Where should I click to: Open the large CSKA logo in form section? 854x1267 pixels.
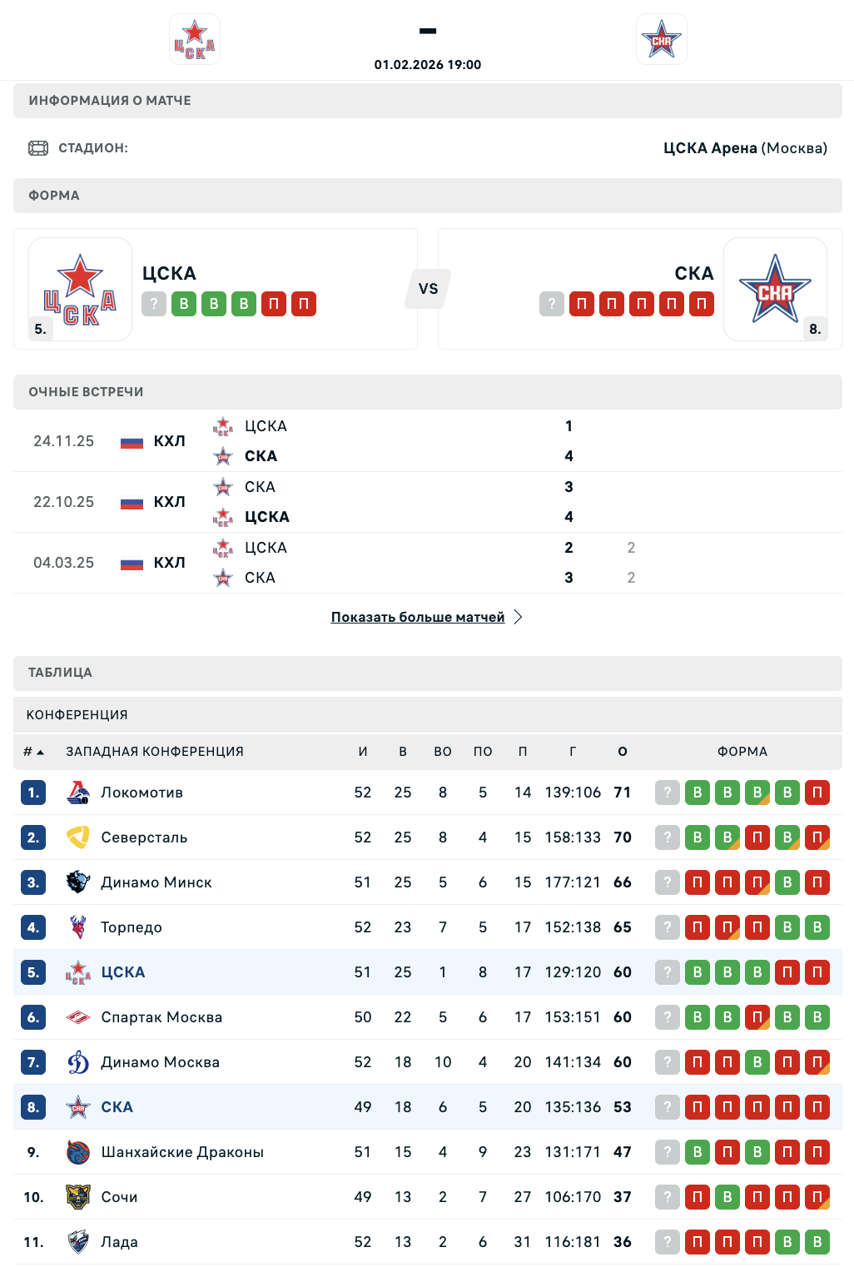coord(81,290)
